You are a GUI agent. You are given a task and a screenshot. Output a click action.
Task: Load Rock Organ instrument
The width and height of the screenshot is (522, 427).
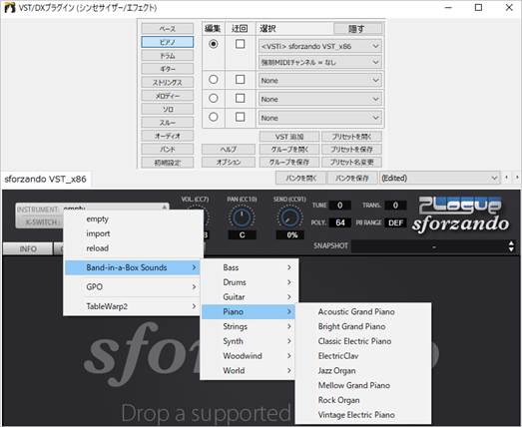[x=363, y=400]
